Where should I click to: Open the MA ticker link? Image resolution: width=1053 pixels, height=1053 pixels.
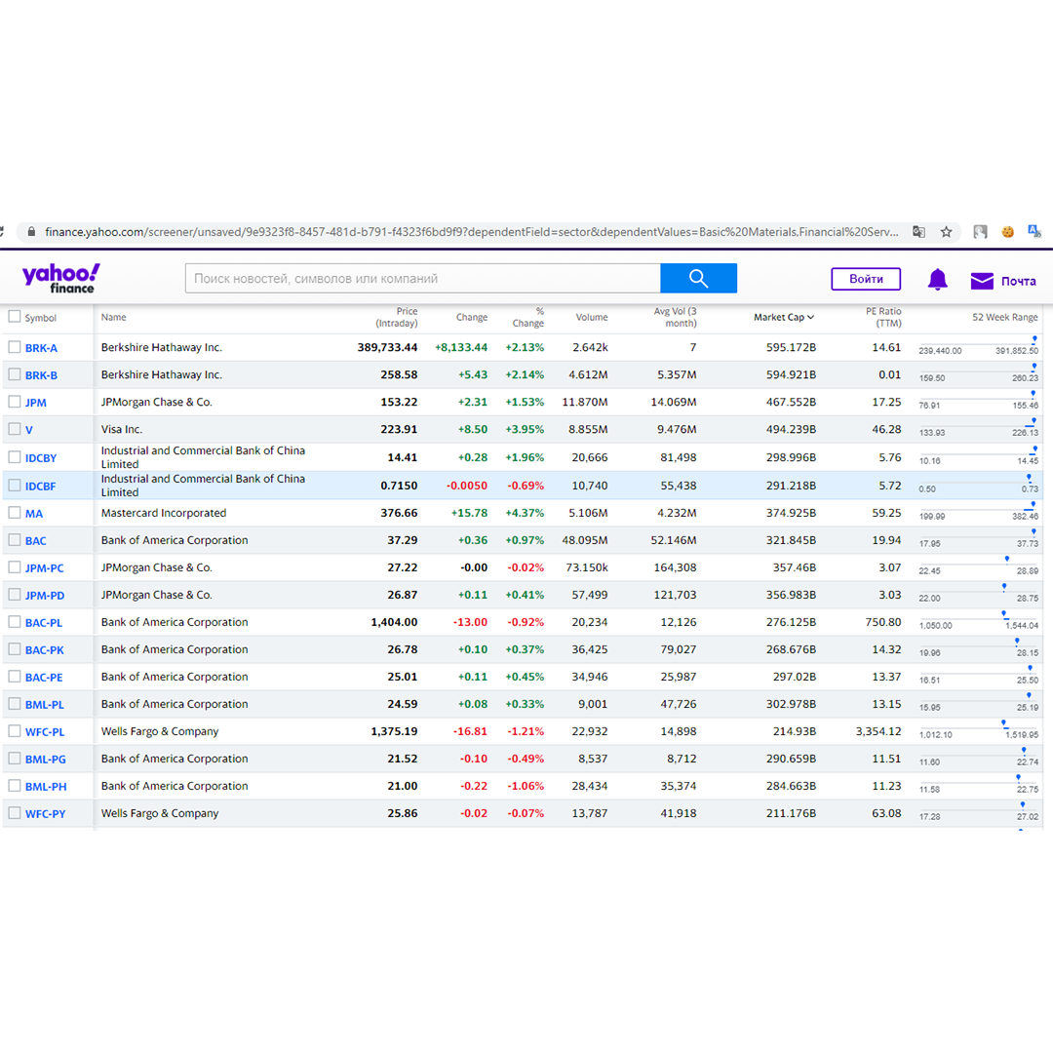(33, 514)
